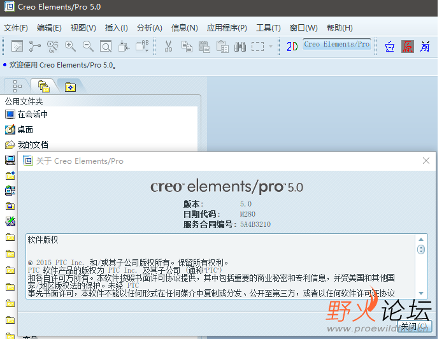
Task: Click the 2D toolbar icon
Action: [292, 47]
